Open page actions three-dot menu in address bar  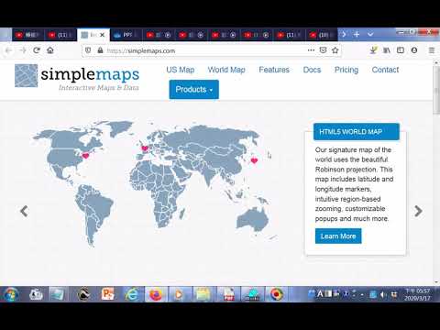pyautogui.click(x=311, y=50)
